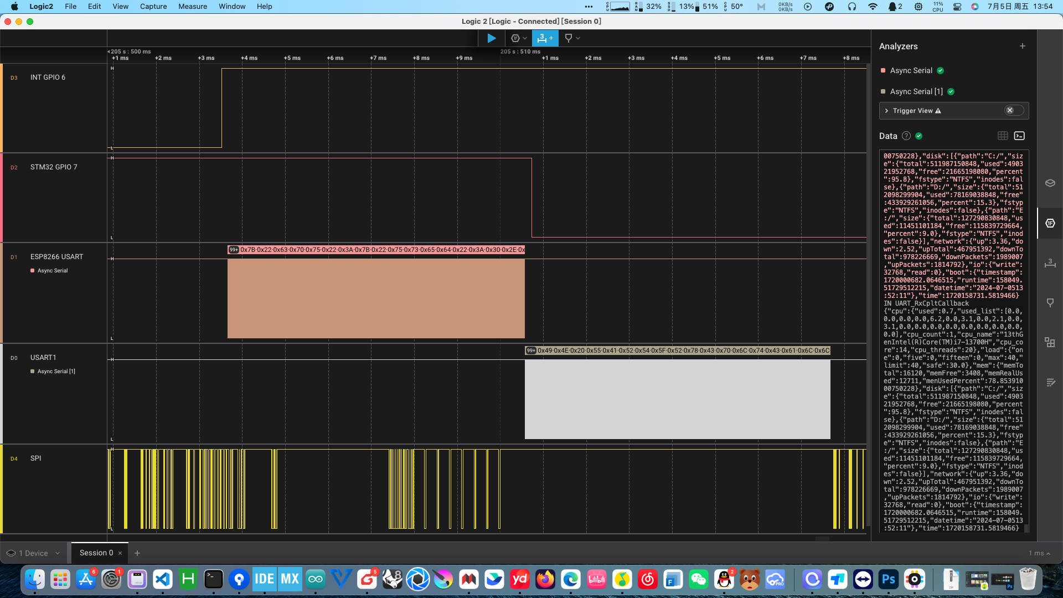Screen dimensions: 1063x598
Task: Open the Extensions sidebar panel icon
Action: pos(1050,343)
